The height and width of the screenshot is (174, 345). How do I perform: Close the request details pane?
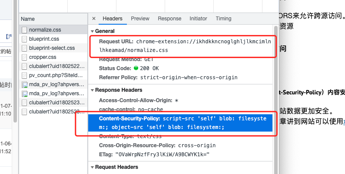[94, 19]
